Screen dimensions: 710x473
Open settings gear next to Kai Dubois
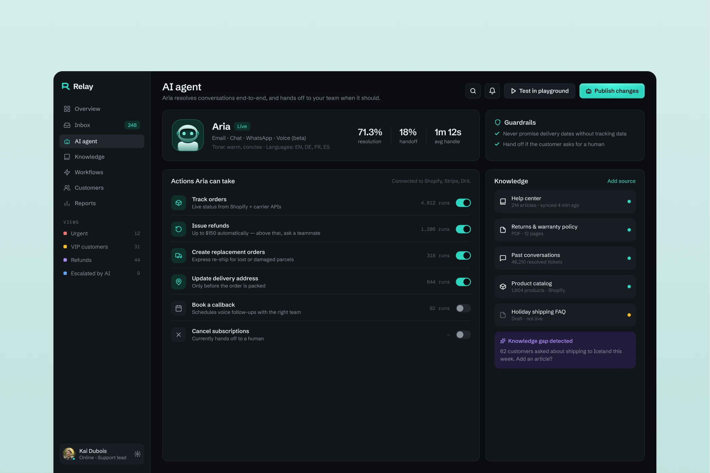click(x=137, y=454)
